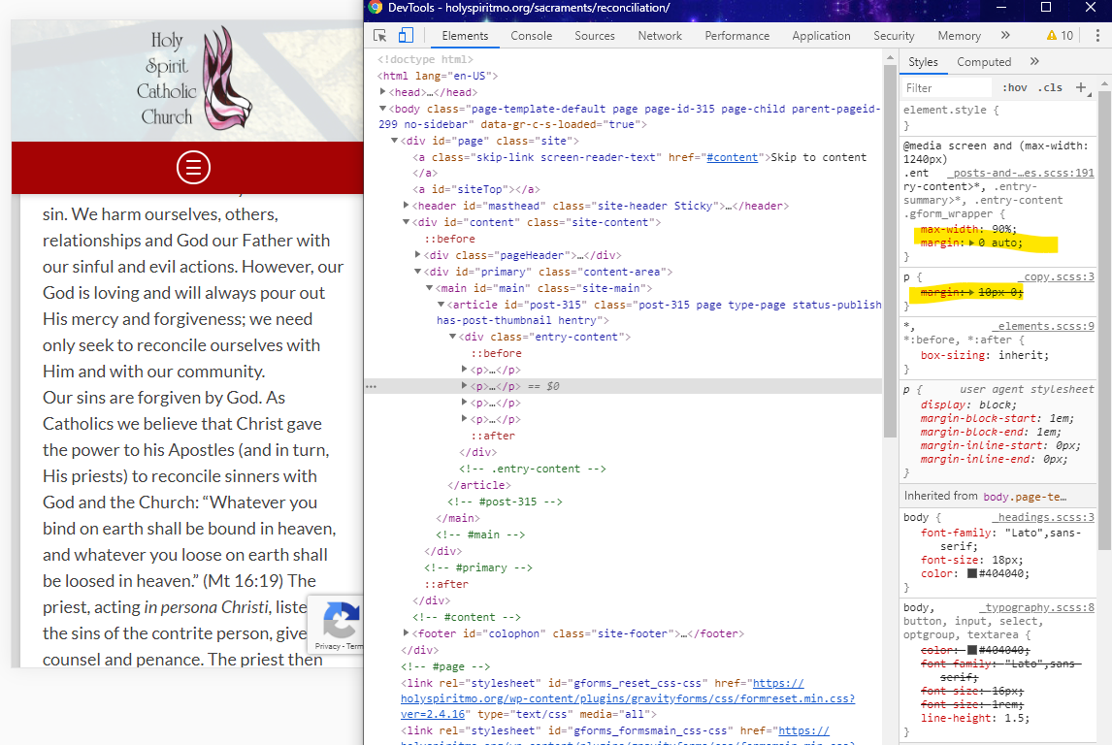Viewport: 1112px width, 745px height.
Task: Expand the footer colophon element node
Action: tap(407, 633)
